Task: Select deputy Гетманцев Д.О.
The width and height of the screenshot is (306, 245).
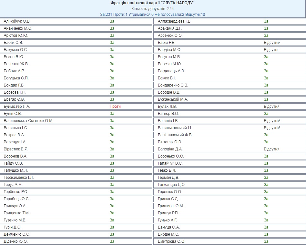Action: coord(171,185)
